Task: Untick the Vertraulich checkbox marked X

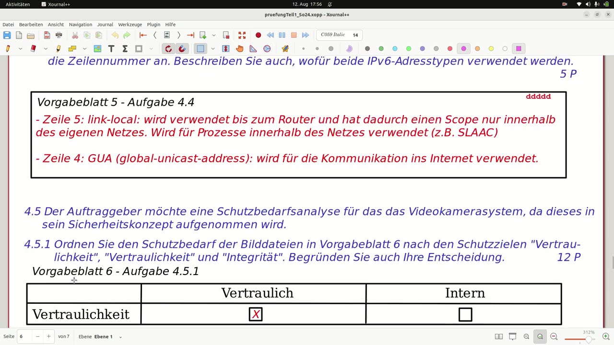Action: pyautogui.click(x=256, y=314)
